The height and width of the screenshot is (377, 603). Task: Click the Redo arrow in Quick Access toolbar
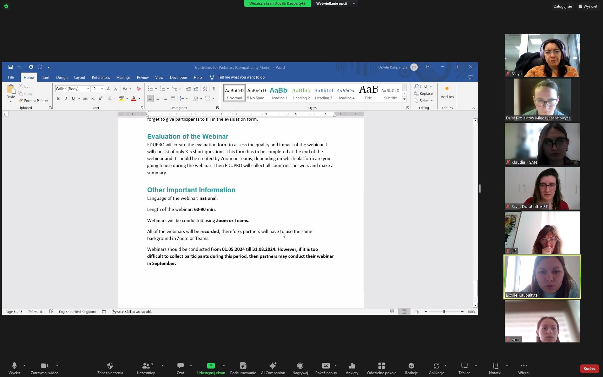pyautogui.click(x=31, y=67)
